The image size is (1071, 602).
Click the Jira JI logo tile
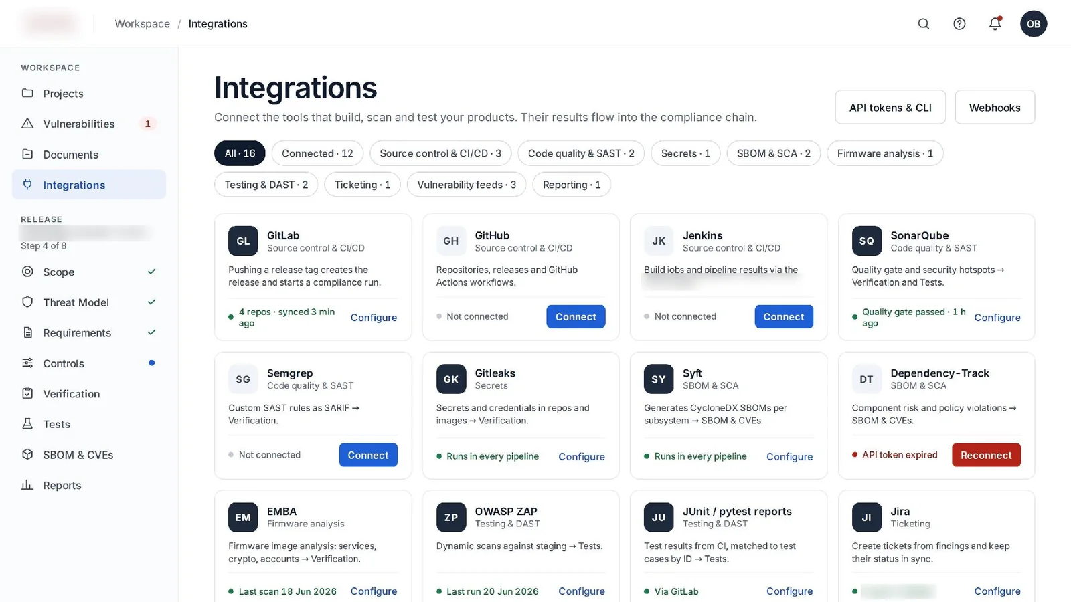[867, 518]
